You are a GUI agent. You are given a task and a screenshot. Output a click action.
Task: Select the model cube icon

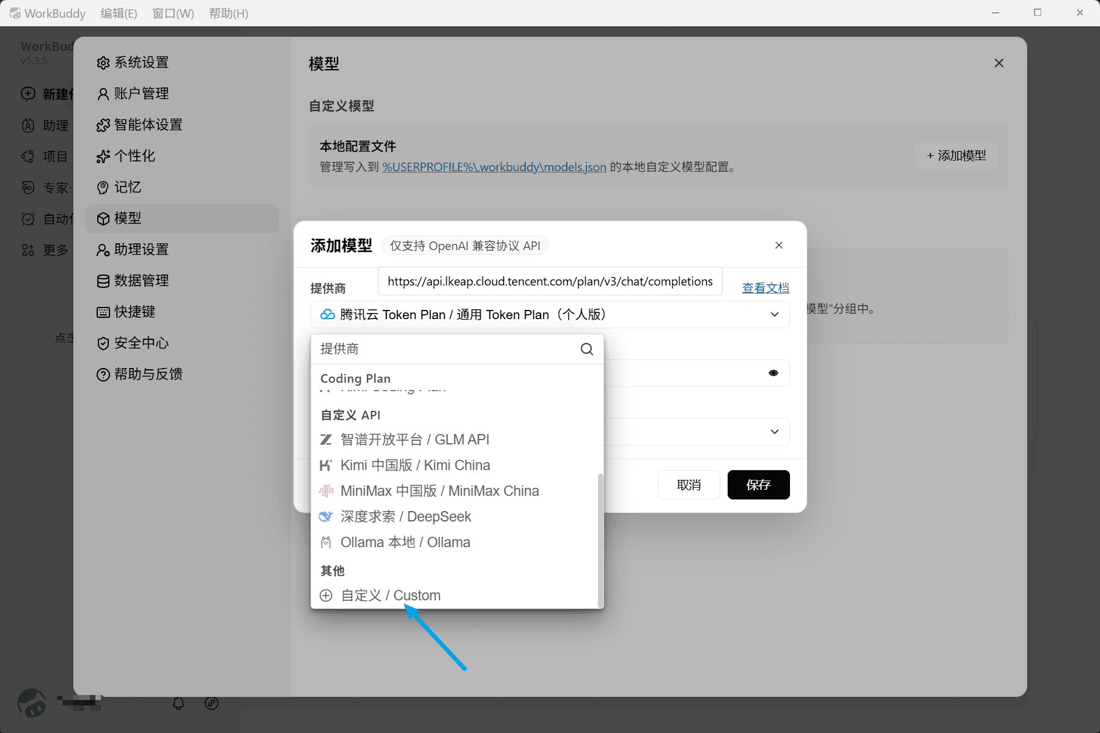click(103, 219)
